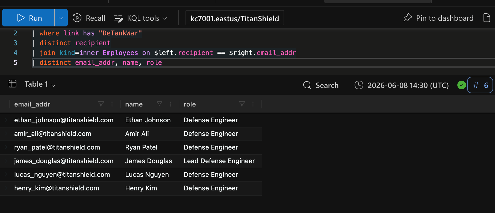The width and height of the screenshot is (495, 213).
Task: Expand the james_douglas row
Action: [x=6, y=161]
